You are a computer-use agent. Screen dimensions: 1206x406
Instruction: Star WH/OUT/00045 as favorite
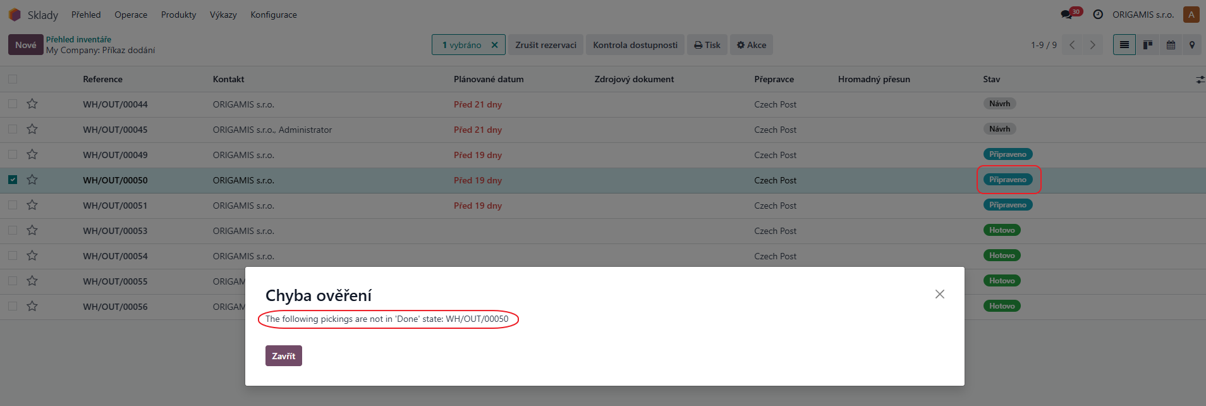click(32, 129)
